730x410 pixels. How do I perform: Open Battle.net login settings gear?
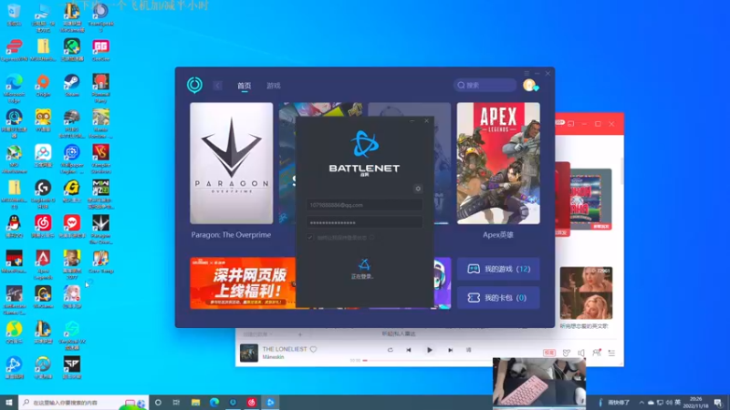[418, 189]
